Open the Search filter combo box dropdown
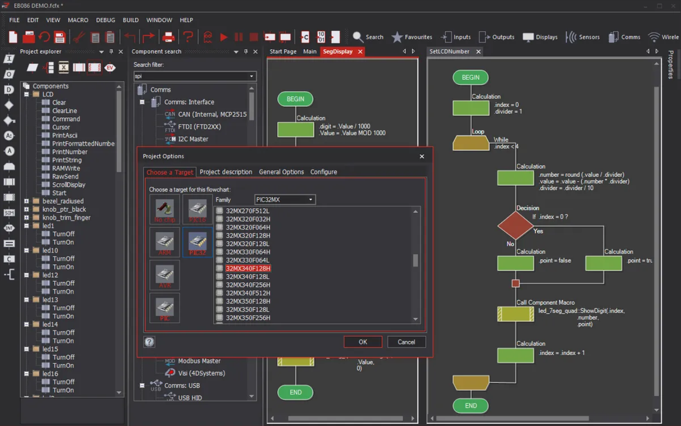681x426 pixels. (251, 76)
